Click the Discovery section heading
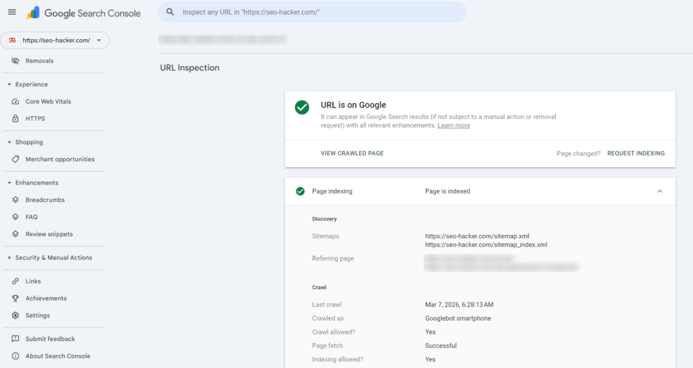The image size is (693, 368). [324, 219]
